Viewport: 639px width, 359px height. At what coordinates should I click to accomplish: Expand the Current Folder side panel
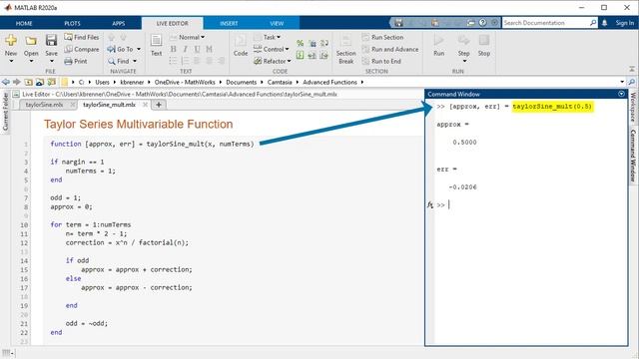(5, 112)
